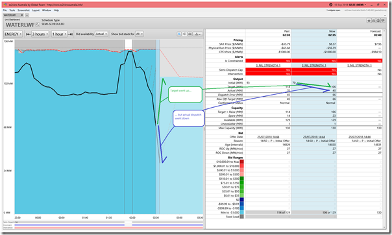Screen dimensions: 392x235
Task: Click the '114 of 129' bid cell
Action: (x=268, y=212)
